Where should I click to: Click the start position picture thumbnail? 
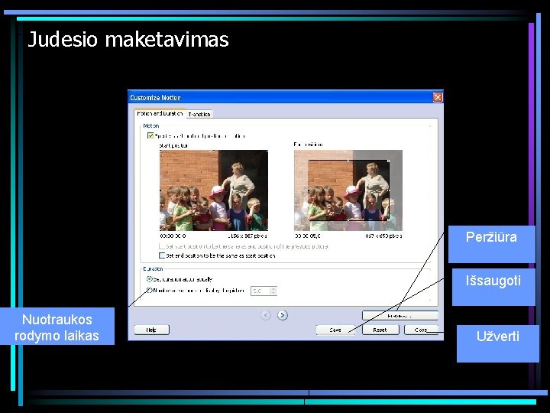(214, 190)
